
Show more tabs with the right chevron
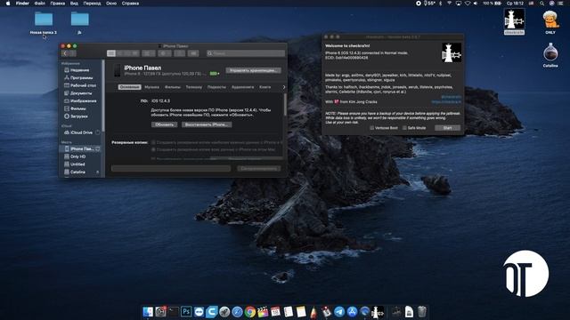point(284,87)
